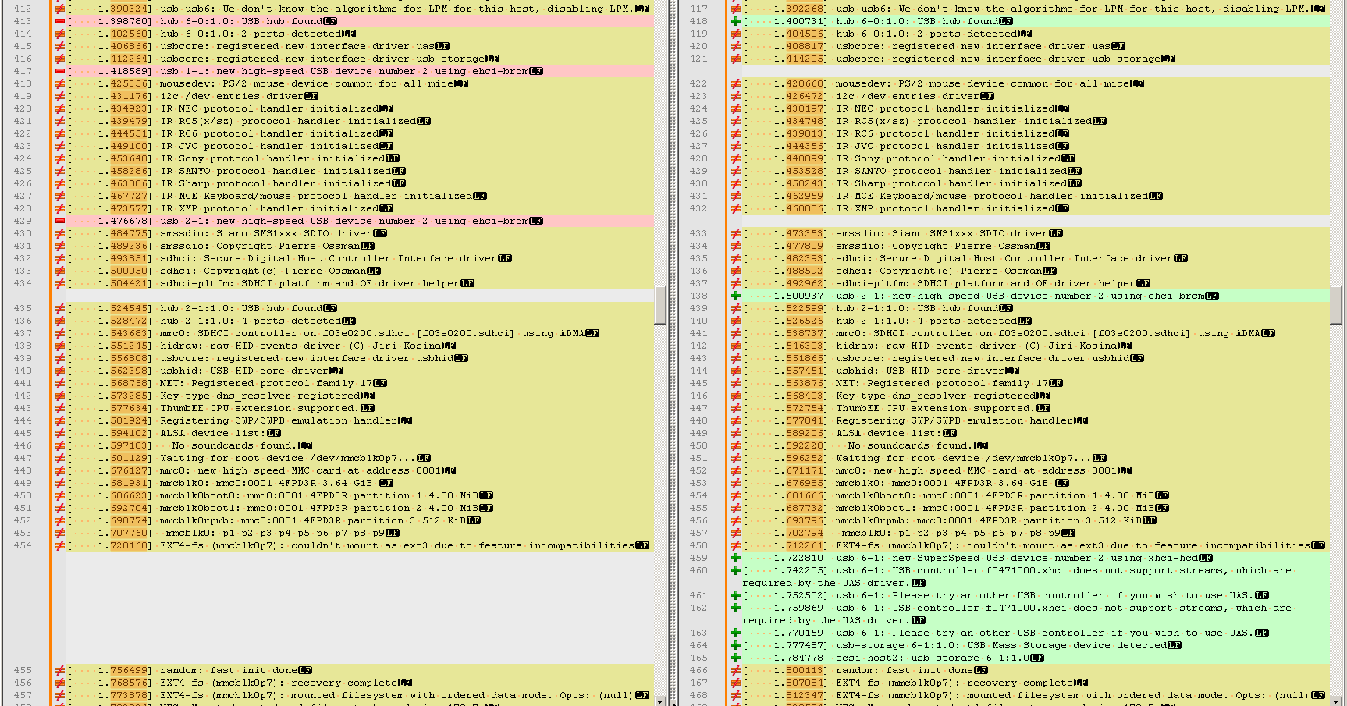
Task: Click the added-line marker on right line 459
Action: pos(735,558)
